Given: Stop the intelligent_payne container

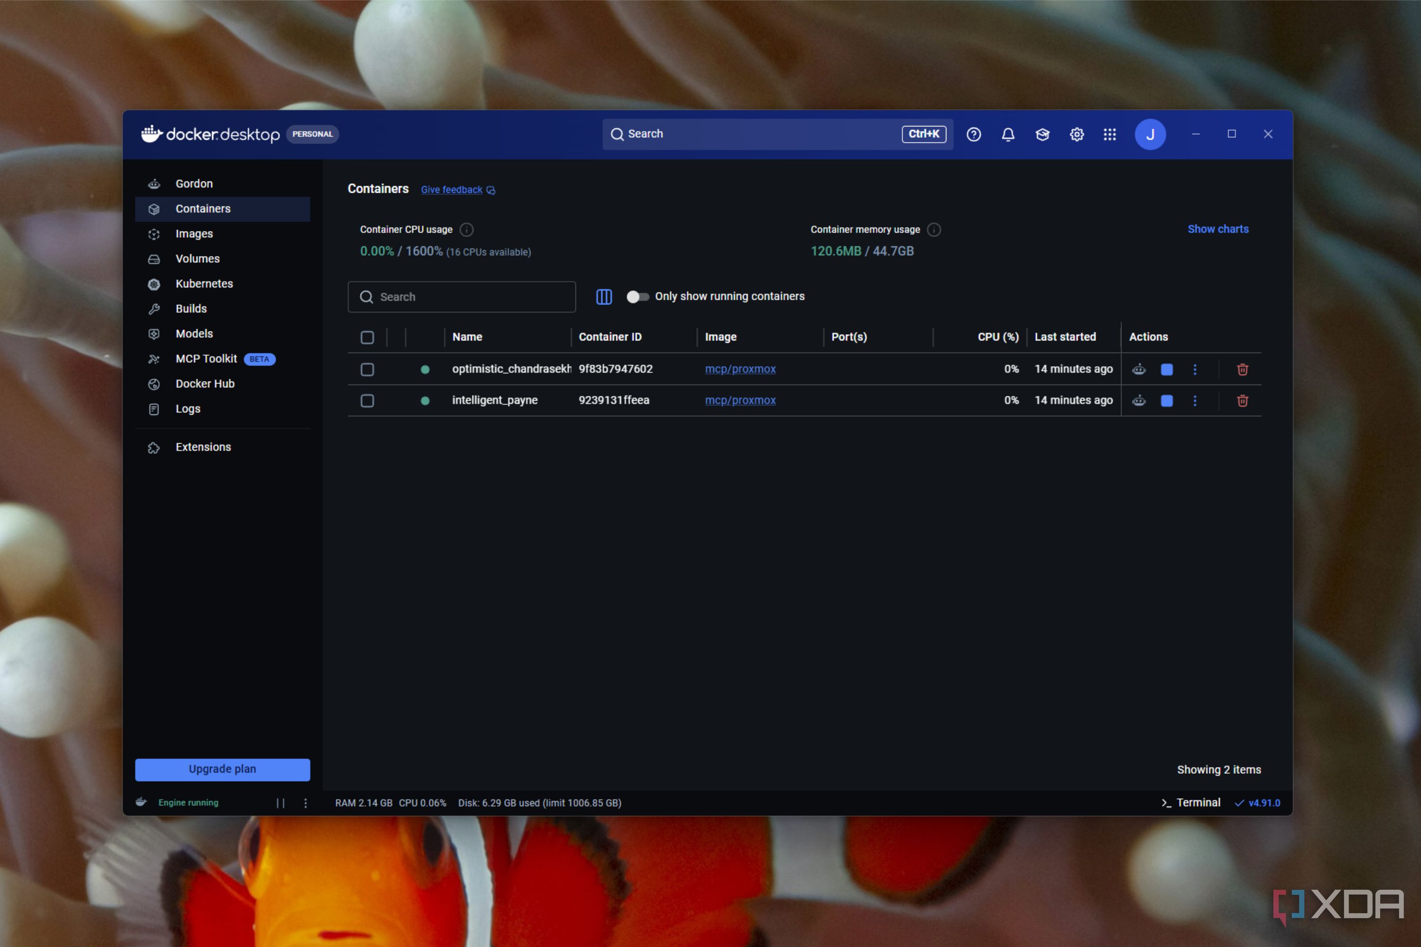Looking at the screenshot, I should [1167, 401].
